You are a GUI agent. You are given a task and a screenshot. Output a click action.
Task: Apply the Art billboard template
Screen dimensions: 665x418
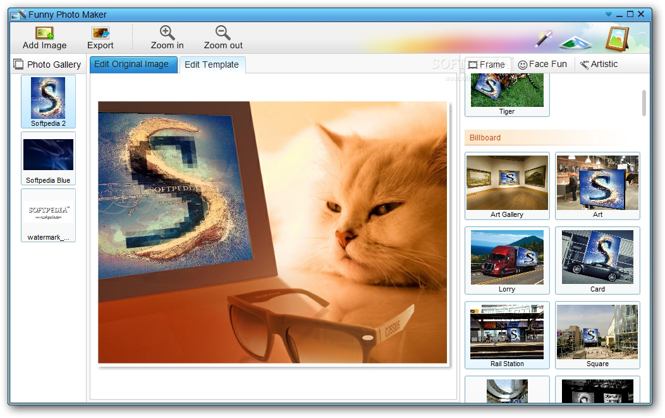point(597,186)
